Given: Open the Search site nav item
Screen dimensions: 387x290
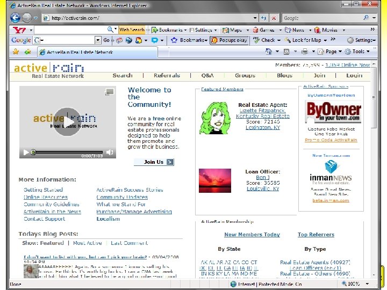Looking at the screenshot, I should [123, 76].
